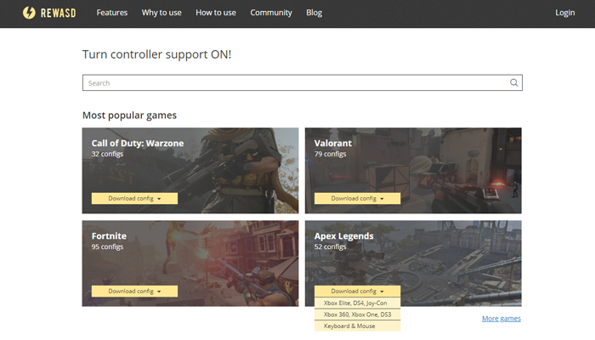The height and width of the screenshot is (340, 595).
Task: Open the Valorant game title
Action: pyautogui.click(x=333, y=143)
